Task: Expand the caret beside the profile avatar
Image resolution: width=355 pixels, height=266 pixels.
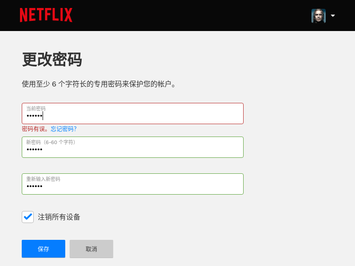Action: [333, 16]
